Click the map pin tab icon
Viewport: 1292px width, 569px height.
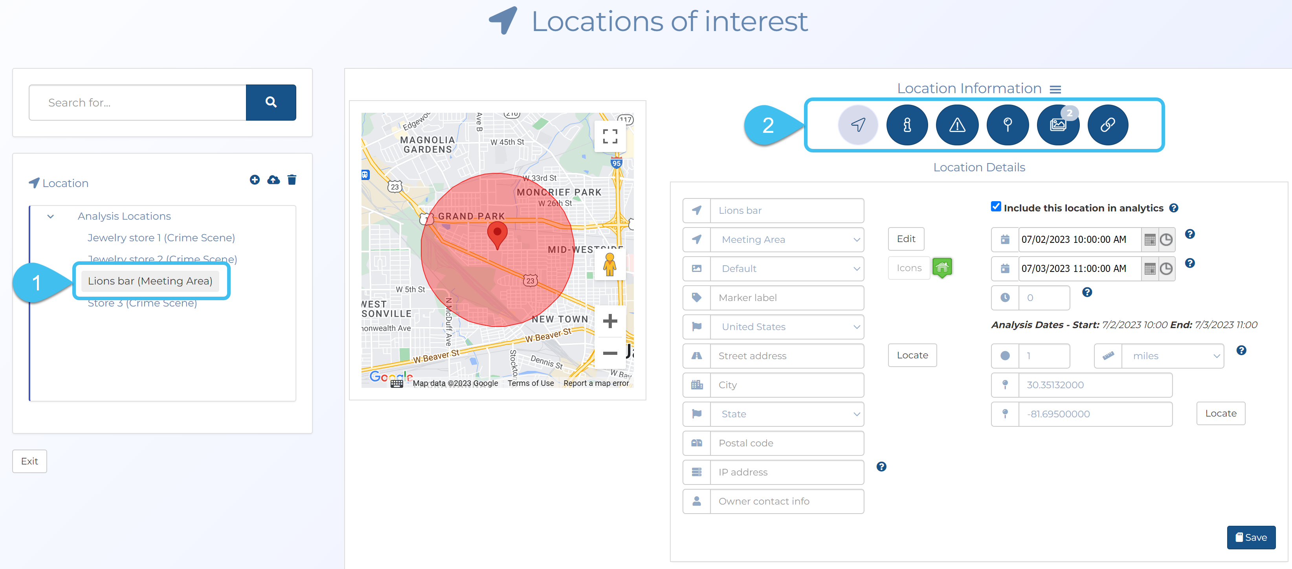[x=1007, y=125]
